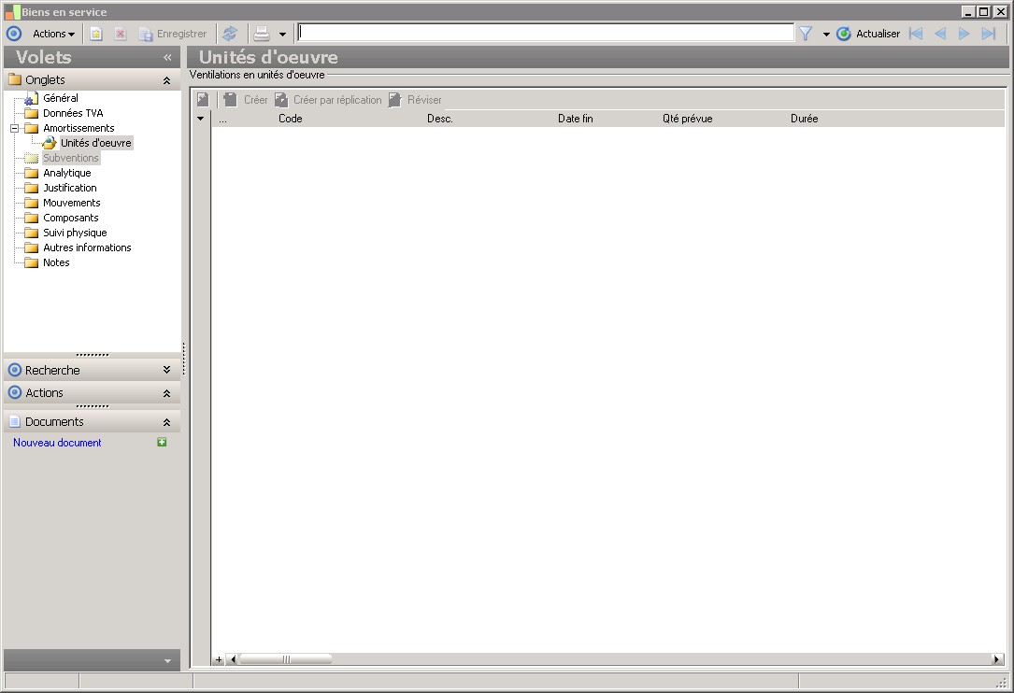This screenshot has height=693, width=1014.
Task: Open the Autres informations folder
Action: (x=87, y=247)
